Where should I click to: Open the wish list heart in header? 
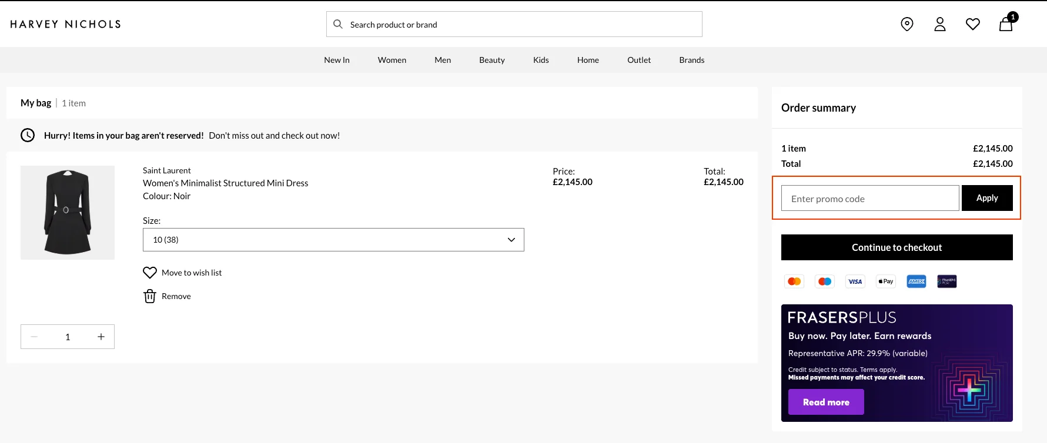[x=973, y=24]
